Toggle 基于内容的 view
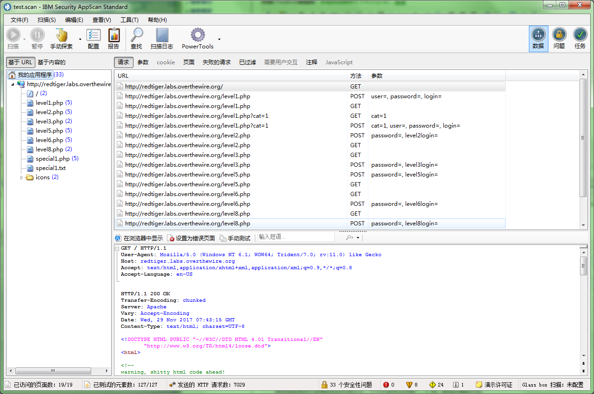Image resolution: width=594 pixels, height=394 pixels. click(x=52, y=62)
